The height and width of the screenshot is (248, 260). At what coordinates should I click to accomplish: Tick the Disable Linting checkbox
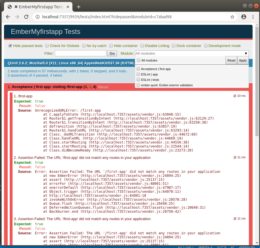142,46
